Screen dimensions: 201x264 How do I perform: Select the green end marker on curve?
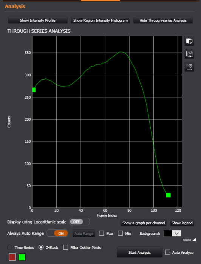click(168, 195)
